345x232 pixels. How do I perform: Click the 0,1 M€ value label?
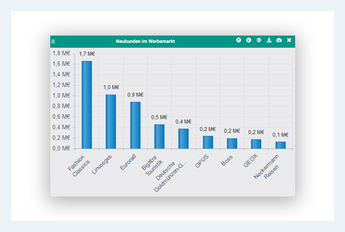coord(280,135)
